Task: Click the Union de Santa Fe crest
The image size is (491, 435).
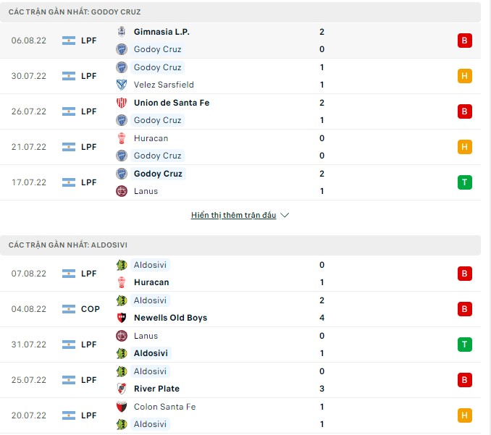Action: click(x=122, y=103)
